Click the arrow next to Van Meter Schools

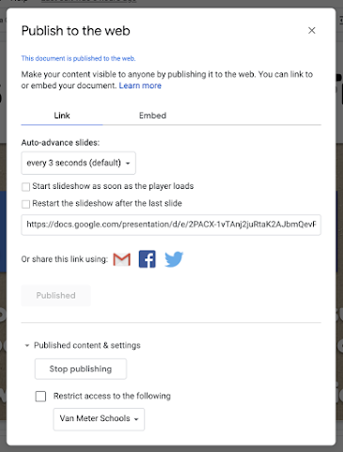[x=136, y=419]
